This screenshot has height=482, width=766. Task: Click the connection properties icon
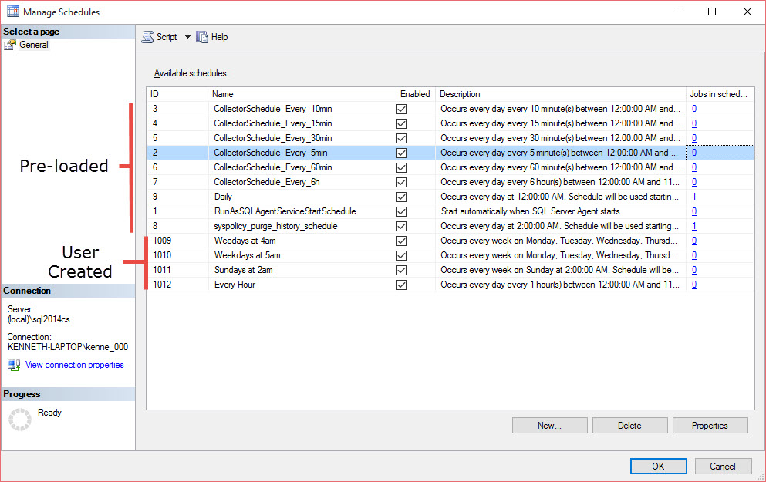coord(14,365)
